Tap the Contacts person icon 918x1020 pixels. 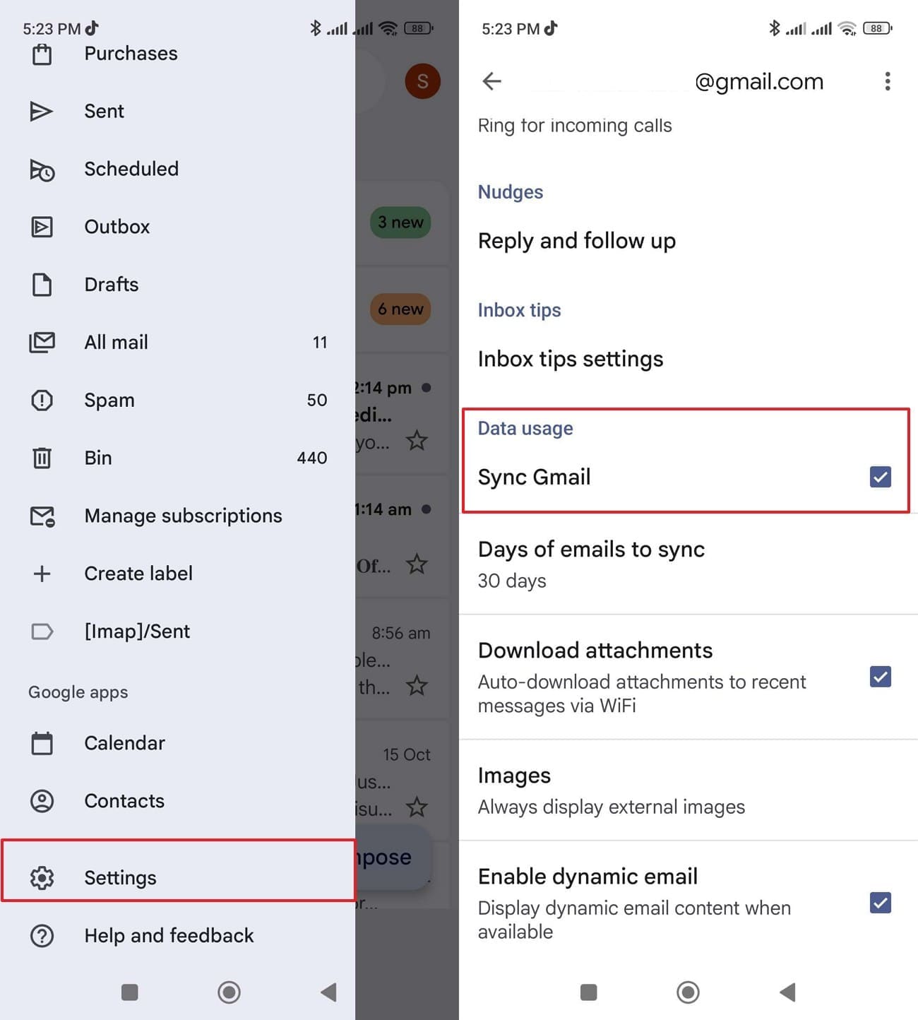point(42,801)
